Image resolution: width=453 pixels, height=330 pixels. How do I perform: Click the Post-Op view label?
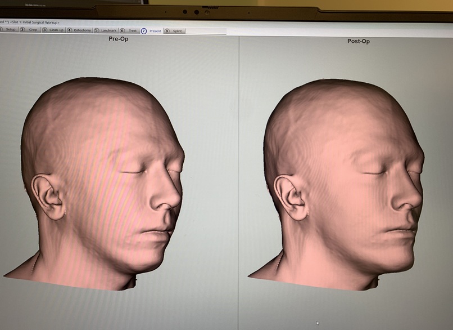pyautogui.click(x=358, y=41)
